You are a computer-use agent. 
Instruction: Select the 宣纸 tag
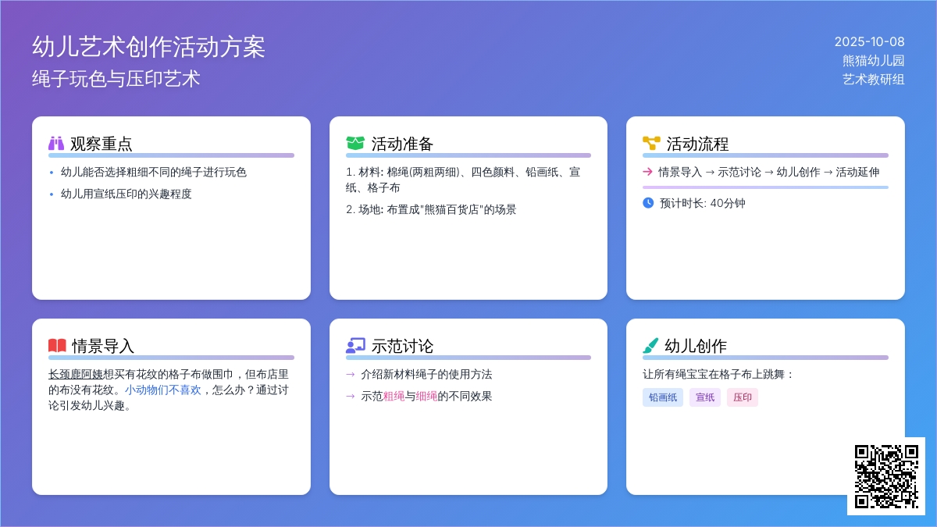click(705, 397)
